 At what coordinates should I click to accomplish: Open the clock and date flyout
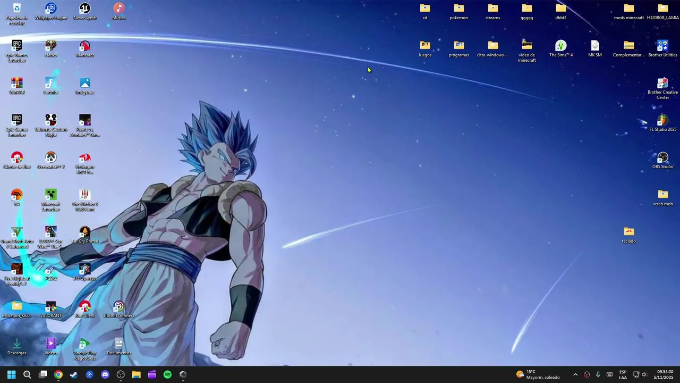pos(665,374)
